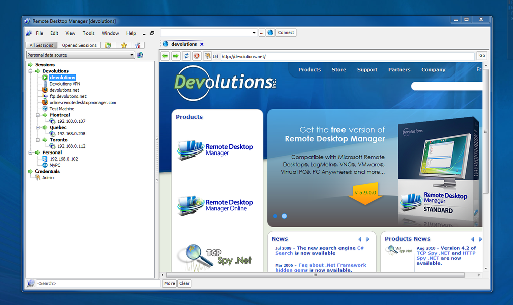Expand the session selector dropdown arrow near Connect
This screenshot has width=513, height=305.
click(x=254, y=32)
